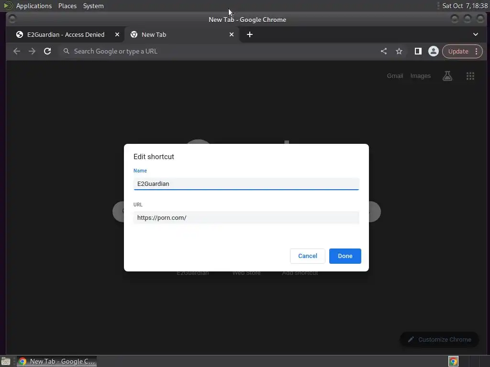Open the Gmail link
The image size is (490, 367).
tap(395, 76)
